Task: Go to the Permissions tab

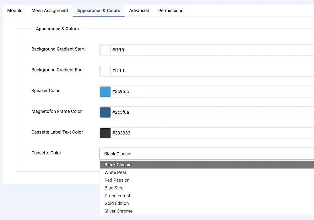Action: [171, 10]
